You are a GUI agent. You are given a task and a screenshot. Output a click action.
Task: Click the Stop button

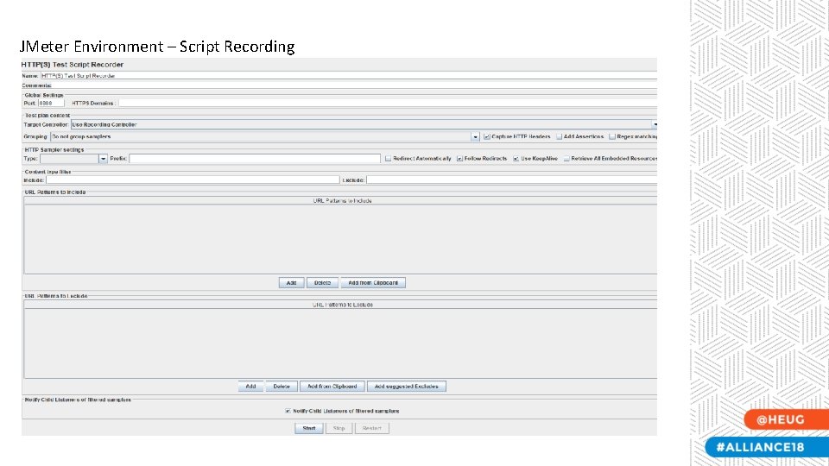pos(339,429)
